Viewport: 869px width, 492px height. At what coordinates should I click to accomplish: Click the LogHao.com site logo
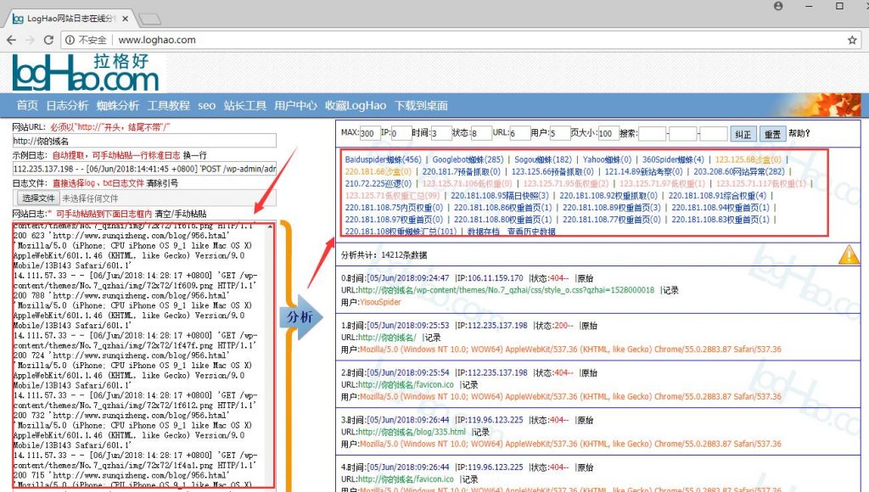pyautogui.click(x=86, y=73)
